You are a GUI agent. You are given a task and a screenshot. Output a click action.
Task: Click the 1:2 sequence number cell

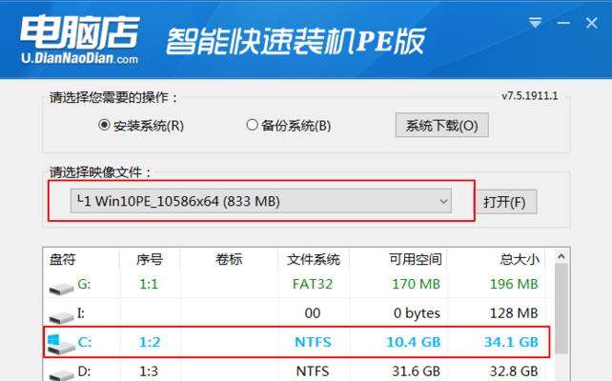click(x=150, y=342)
